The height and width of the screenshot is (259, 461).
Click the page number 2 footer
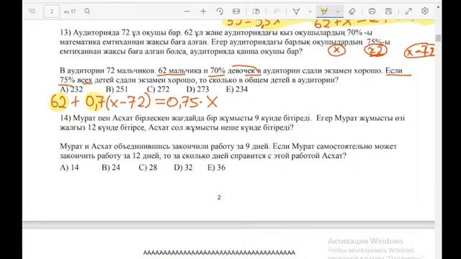pos(219,197)
